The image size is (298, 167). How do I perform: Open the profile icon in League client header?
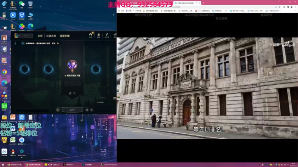click(91, 35)
